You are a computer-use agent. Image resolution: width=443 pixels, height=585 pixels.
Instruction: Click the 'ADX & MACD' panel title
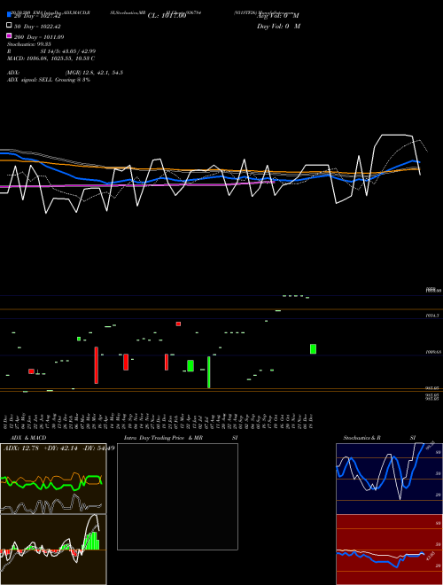[x=28, y=438]
